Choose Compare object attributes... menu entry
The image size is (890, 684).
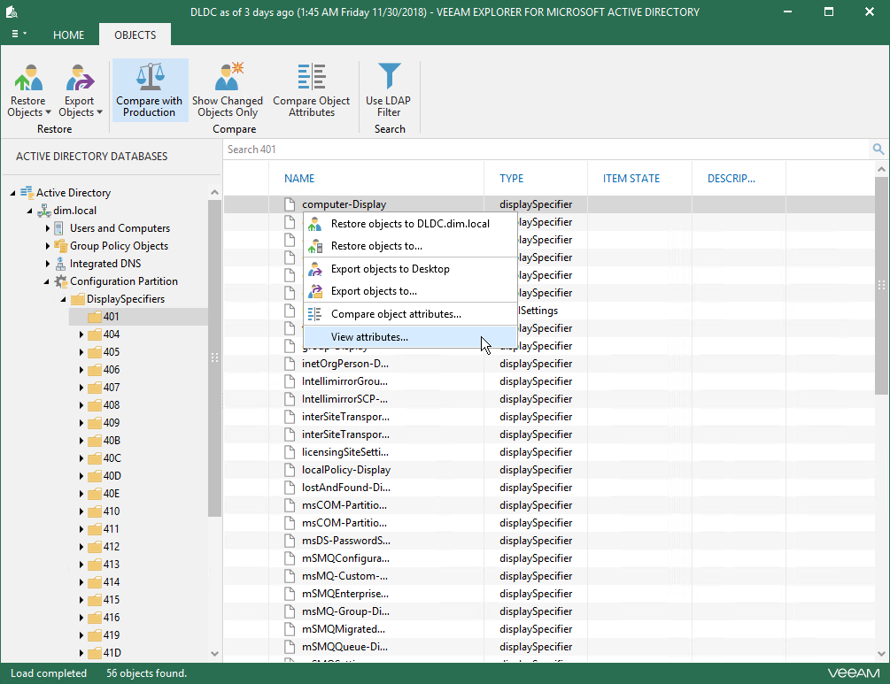pyautogui.click(x=410, y=313)
